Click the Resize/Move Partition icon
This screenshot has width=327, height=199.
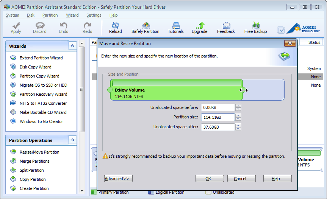(x=13, y=152)
